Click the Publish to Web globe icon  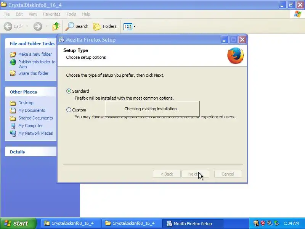(x=13, y=62)
